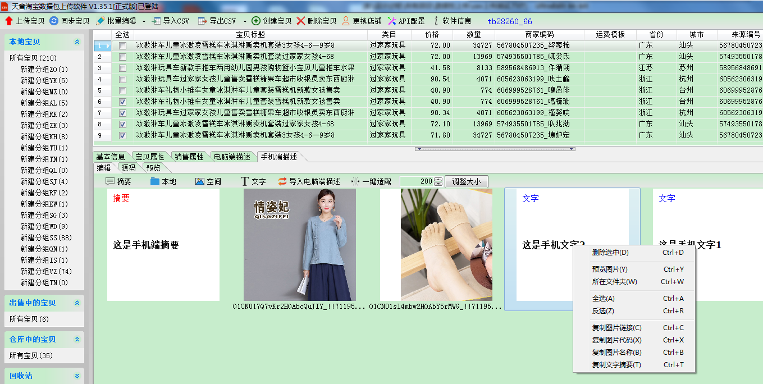763x384 pixels.
Task: Insert image from 本地 folder icon
Action: (x=155, y=181)
